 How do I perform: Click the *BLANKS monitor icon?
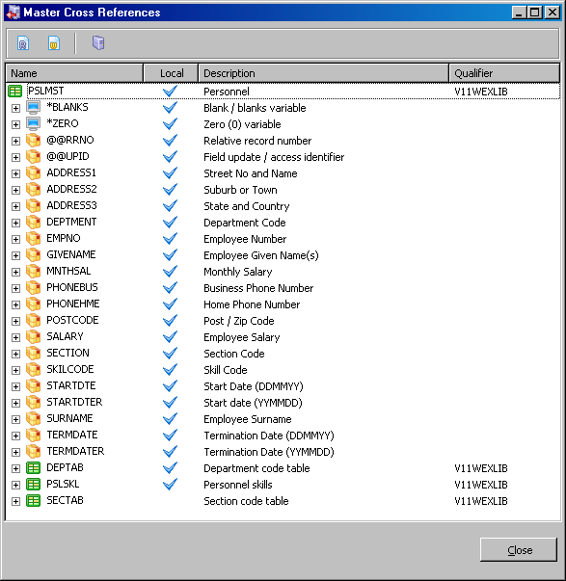[x=34, y=108]
